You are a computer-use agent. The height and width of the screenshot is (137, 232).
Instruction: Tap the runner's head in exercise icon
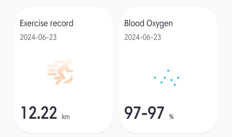pyautogui.click(x=69, y=62)
